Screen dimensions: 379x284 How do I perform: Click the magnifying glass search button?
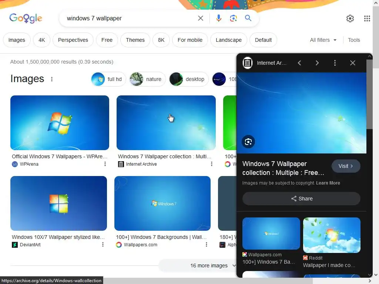click(x=248, y=18)
